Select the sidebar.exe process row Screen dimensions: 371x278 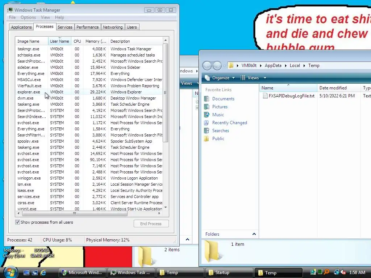(x=89, y=67)
